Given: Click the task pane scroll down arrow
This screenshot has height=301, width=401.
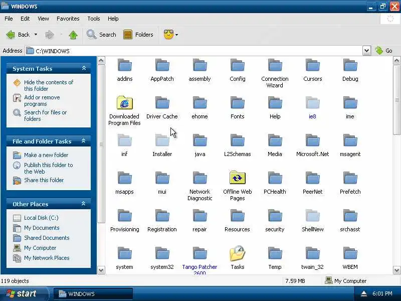Looking at the screenshot, I should point(101,270).
